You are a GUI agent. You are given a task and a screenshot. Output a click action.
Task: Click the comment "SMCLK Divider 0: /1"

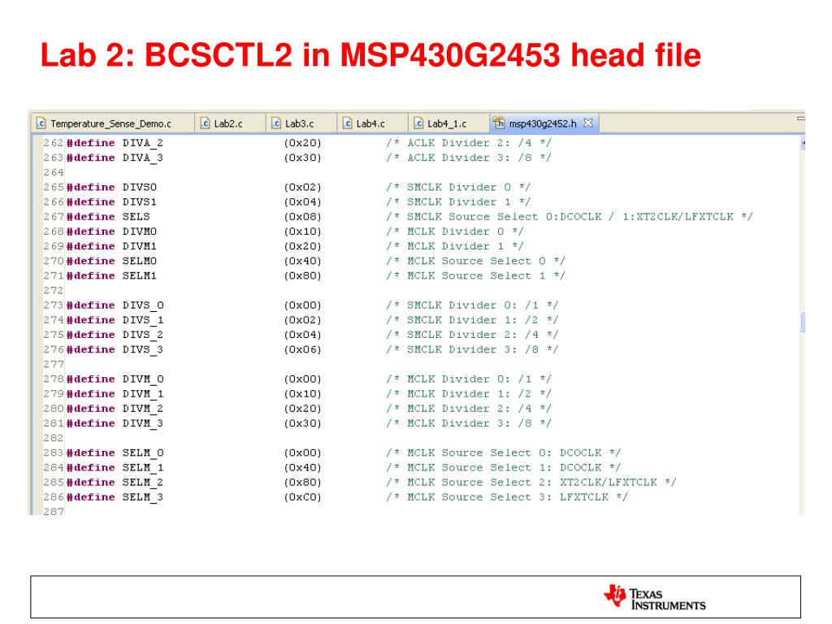tap(472, 305)
